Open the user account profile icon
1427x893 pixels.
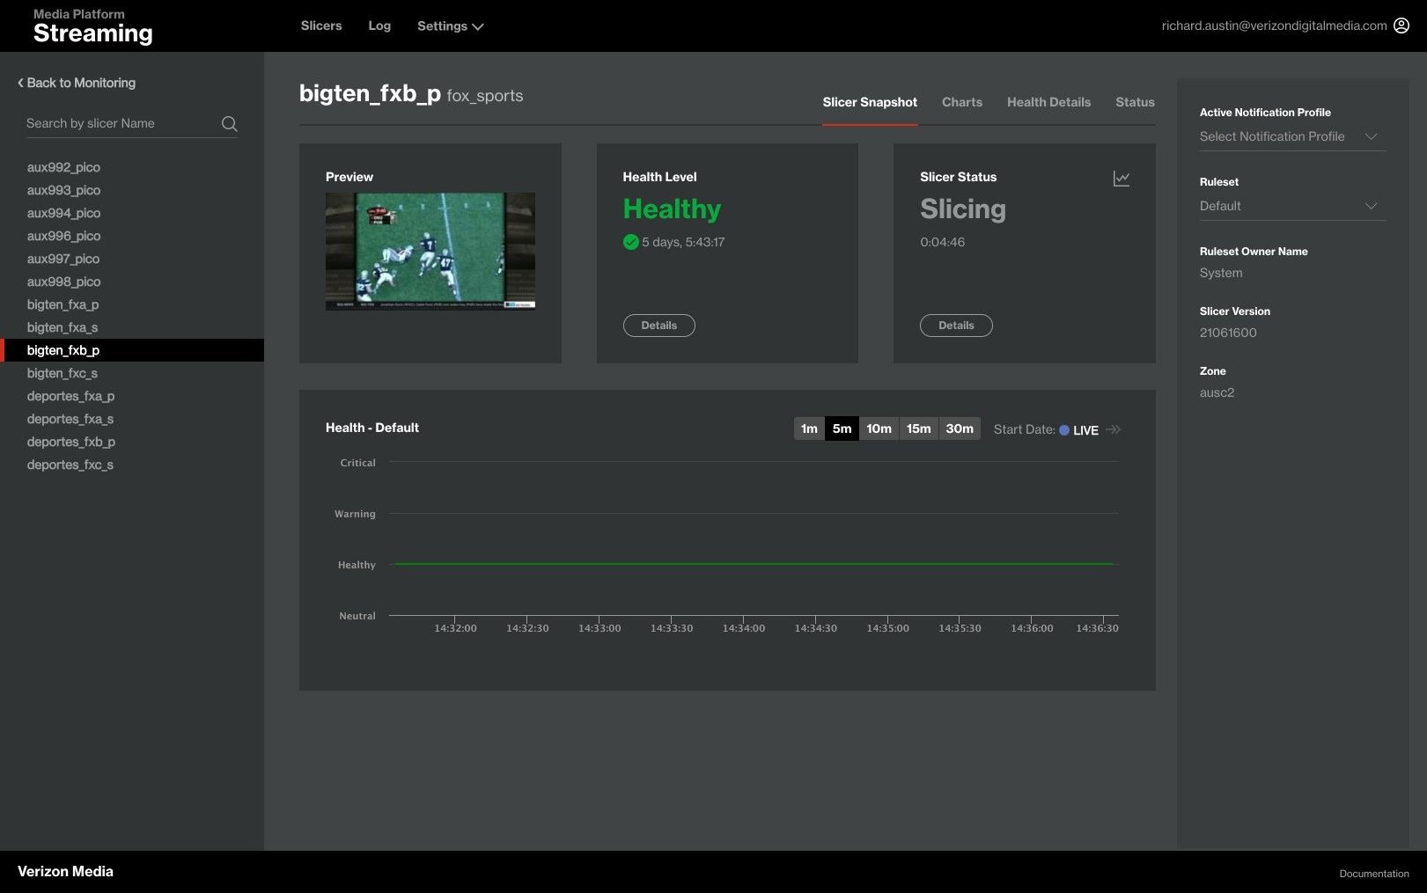coord(1401,26)
